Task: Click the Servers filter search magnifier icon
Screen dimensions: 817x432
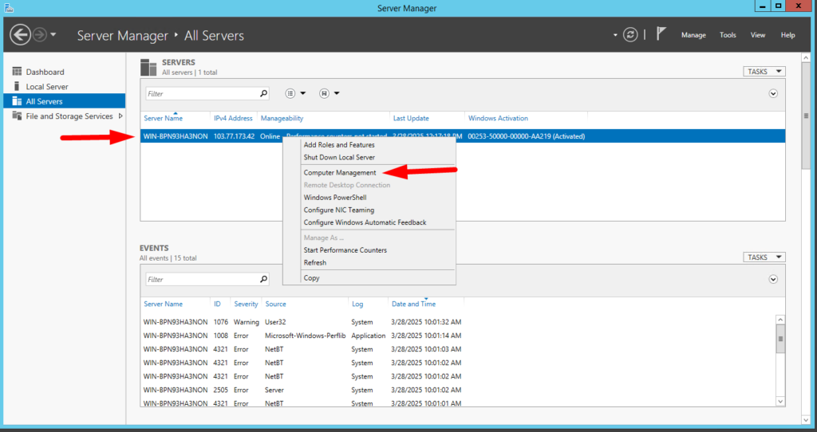Action: pos(263,93)
